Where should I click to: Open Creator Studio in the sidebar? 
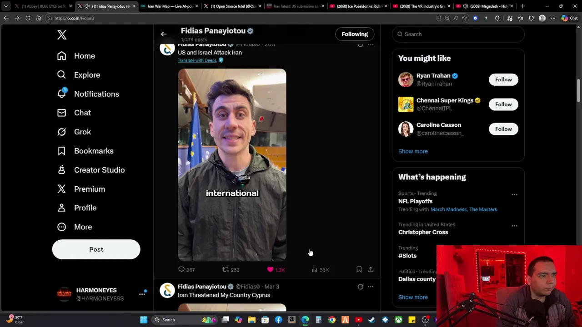[90, 170]
